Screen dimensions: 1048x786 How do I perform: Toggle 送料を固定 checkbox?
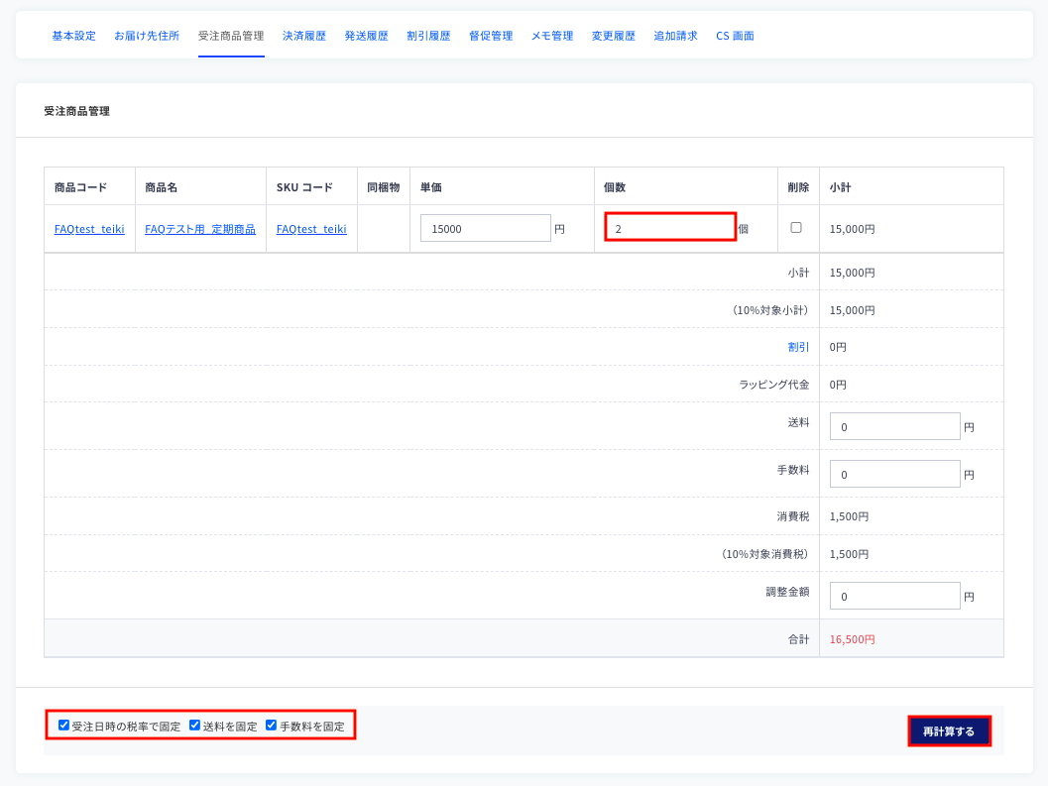pyautogui.click(x=195, y=726)
